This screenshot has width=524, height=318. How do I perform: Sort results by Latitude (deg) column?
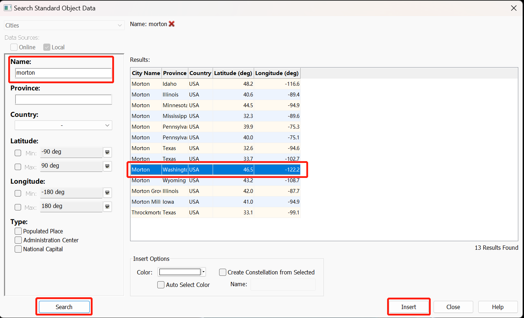point(233,73)
